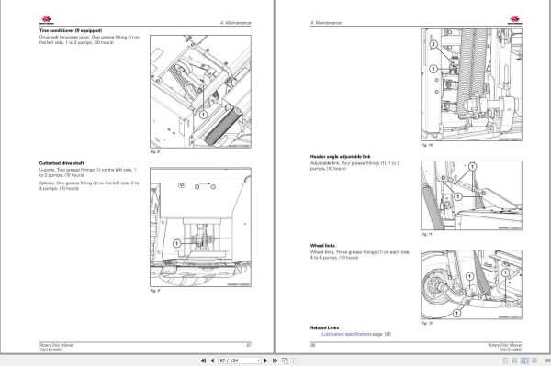This screenshot has width=551, height=366.
Task: Go to the next page
Action: (x=265, y=360)
